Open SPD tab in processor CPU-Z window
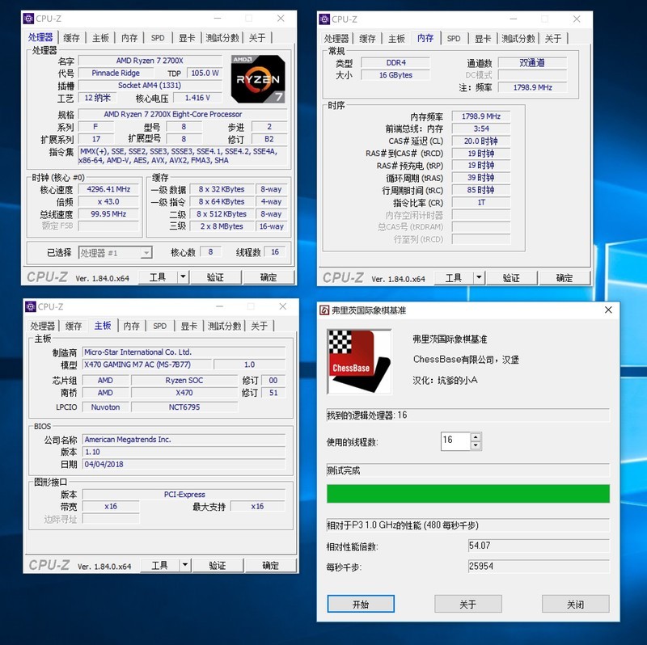The image size is (647, 645). pyautogui.click(x=158, y=38)
